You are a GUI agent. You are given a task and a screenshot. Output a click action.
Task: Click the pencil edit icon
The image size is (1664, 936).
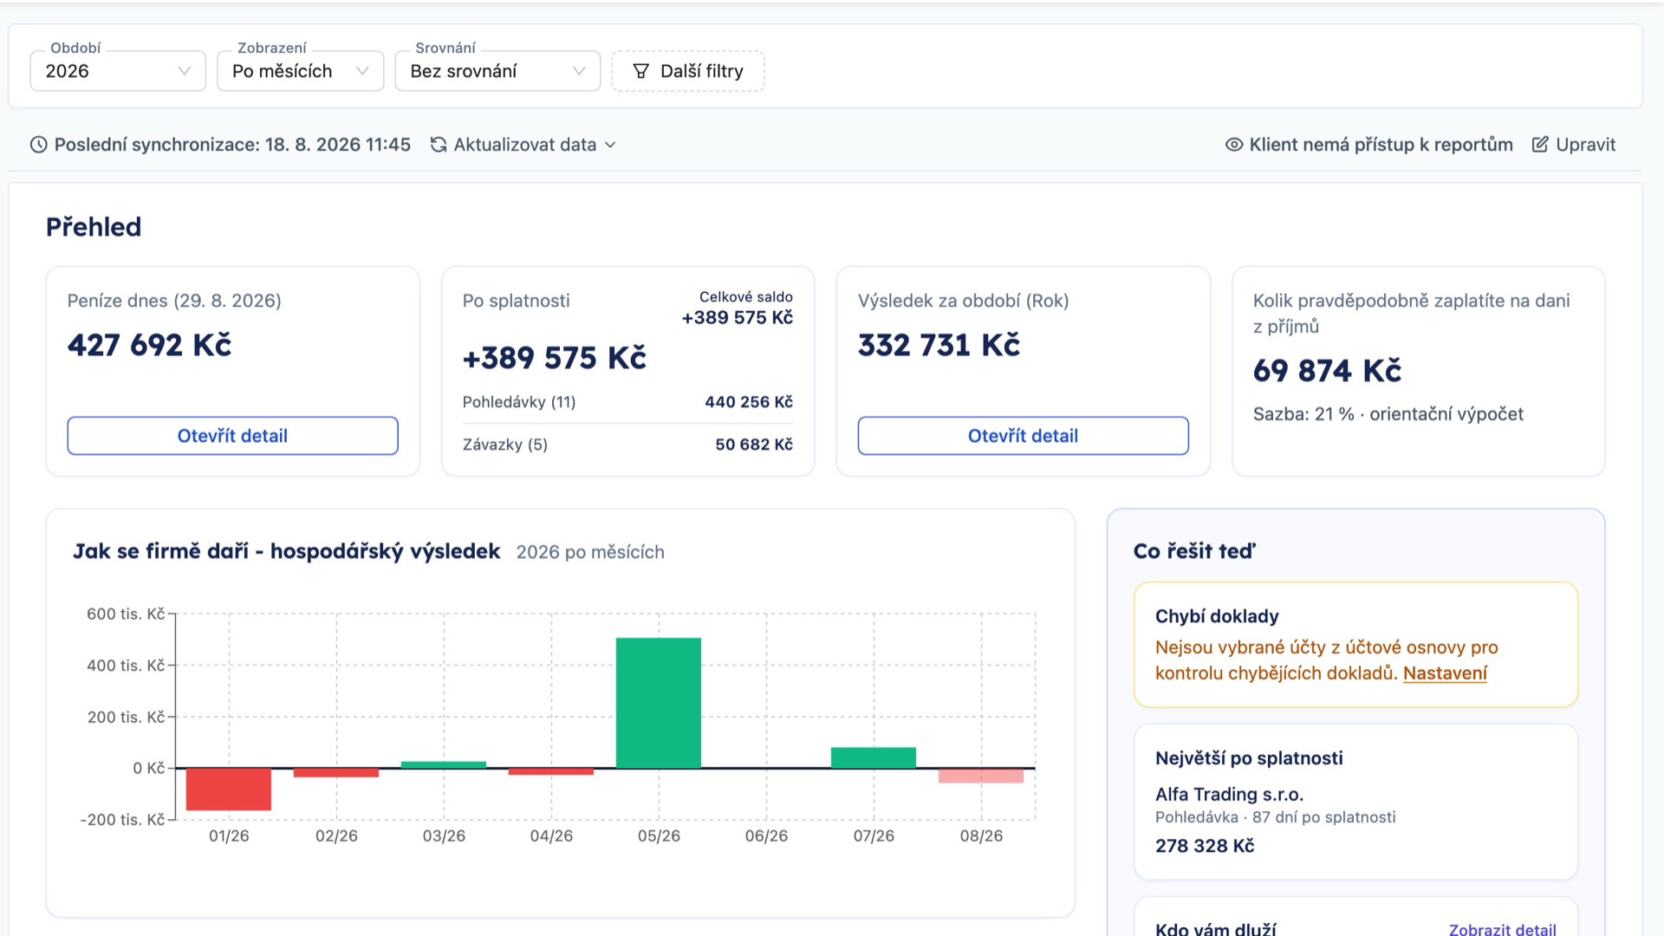[x=1540, y=145]
